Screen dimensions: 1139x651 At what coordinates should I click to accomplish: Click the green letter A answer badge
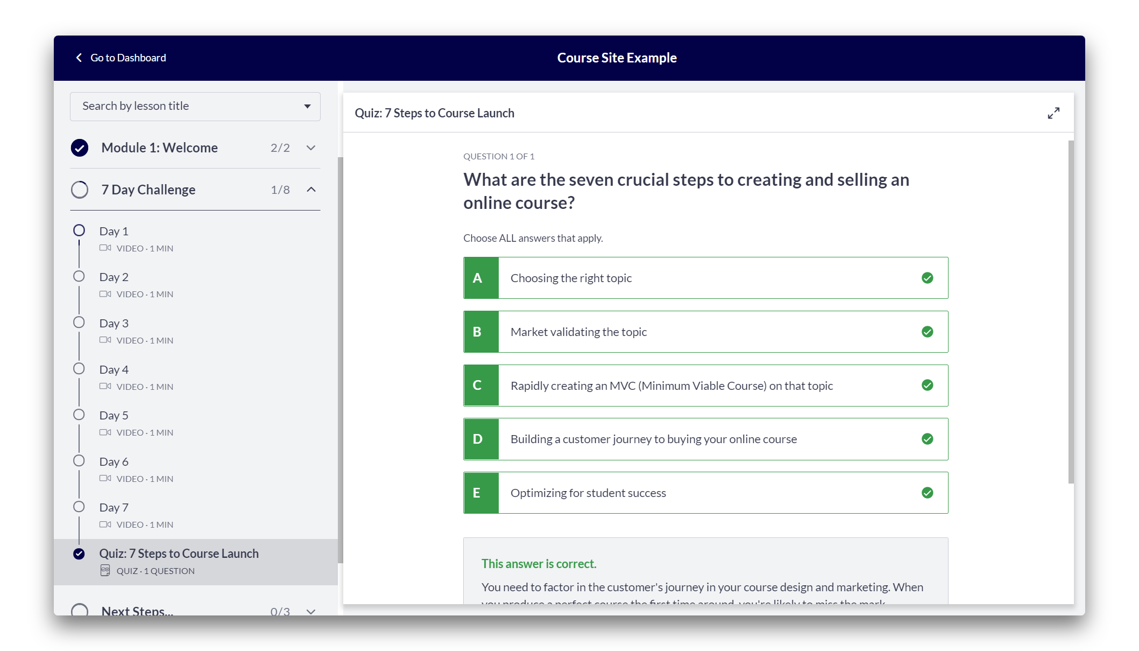pos(481,278)
